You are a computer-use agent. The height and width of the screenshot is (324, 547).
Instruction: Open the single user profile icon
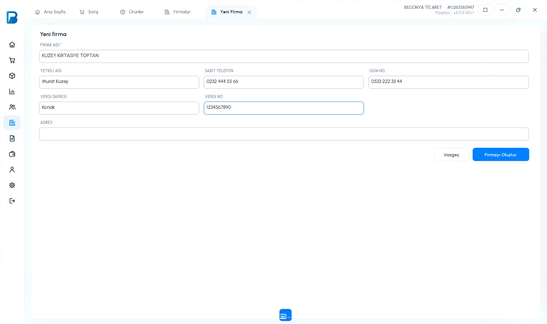click(12, 170)
